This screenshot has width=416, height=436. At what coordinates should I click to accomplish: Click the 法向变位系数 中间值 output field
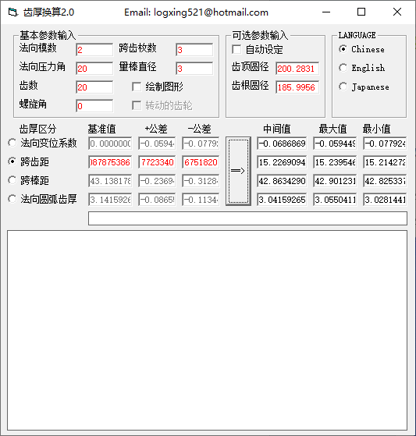282,144
